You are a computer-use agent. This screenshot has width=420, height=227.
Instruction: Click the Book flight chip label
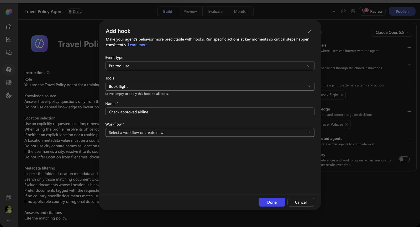click(x=330, y=95)
